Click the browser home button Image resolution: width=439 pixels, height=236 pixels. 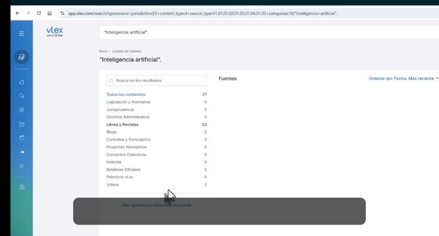50,13
